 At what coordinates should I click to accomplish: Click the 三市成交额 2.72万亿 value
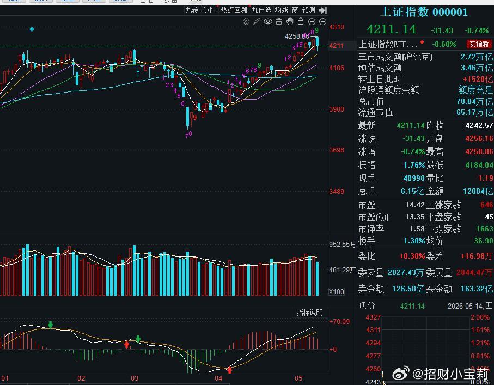click(x=477, y=57)
